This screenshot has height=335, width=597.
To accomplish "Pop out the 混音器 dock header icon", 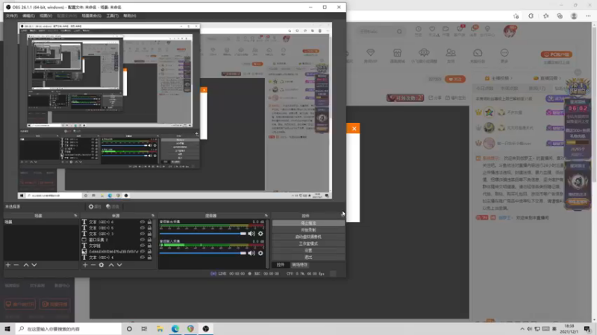I will point(266,216).
